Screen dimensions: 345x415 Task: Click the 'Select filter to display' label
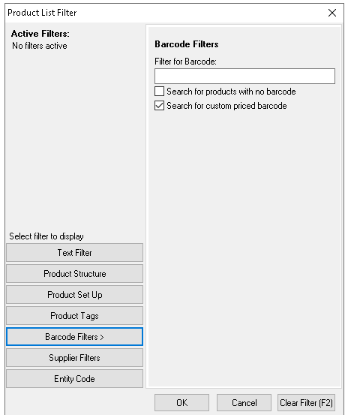click(x=46, y=236)
